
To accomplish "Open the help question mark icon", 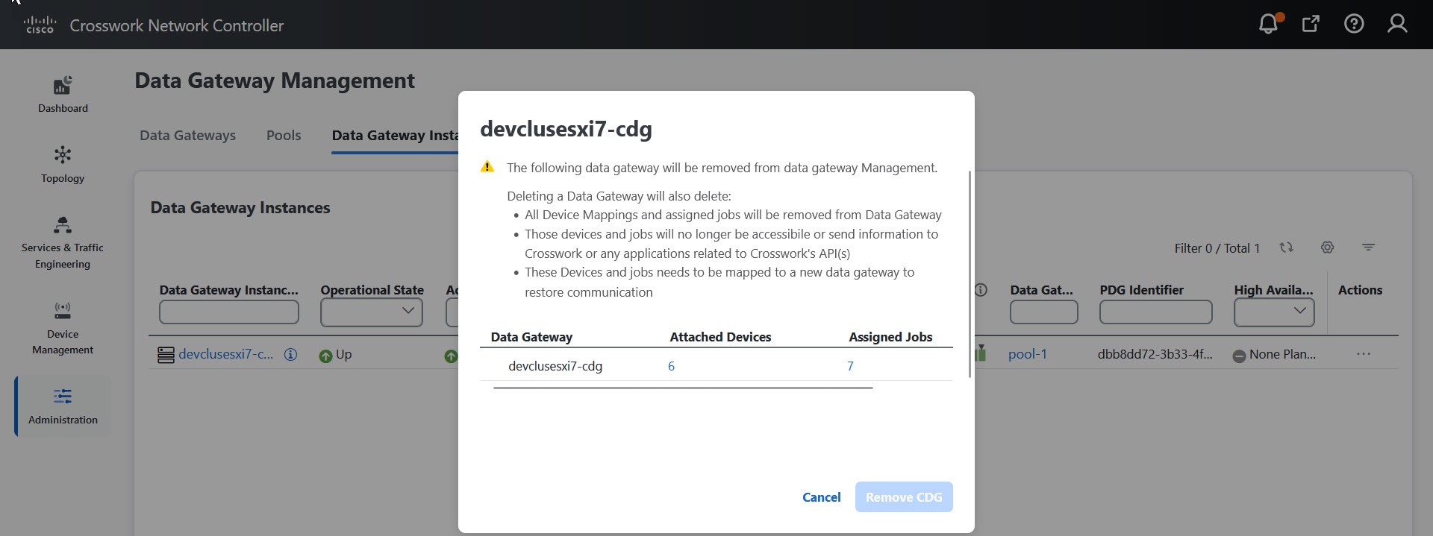I will pos(1354,23).
